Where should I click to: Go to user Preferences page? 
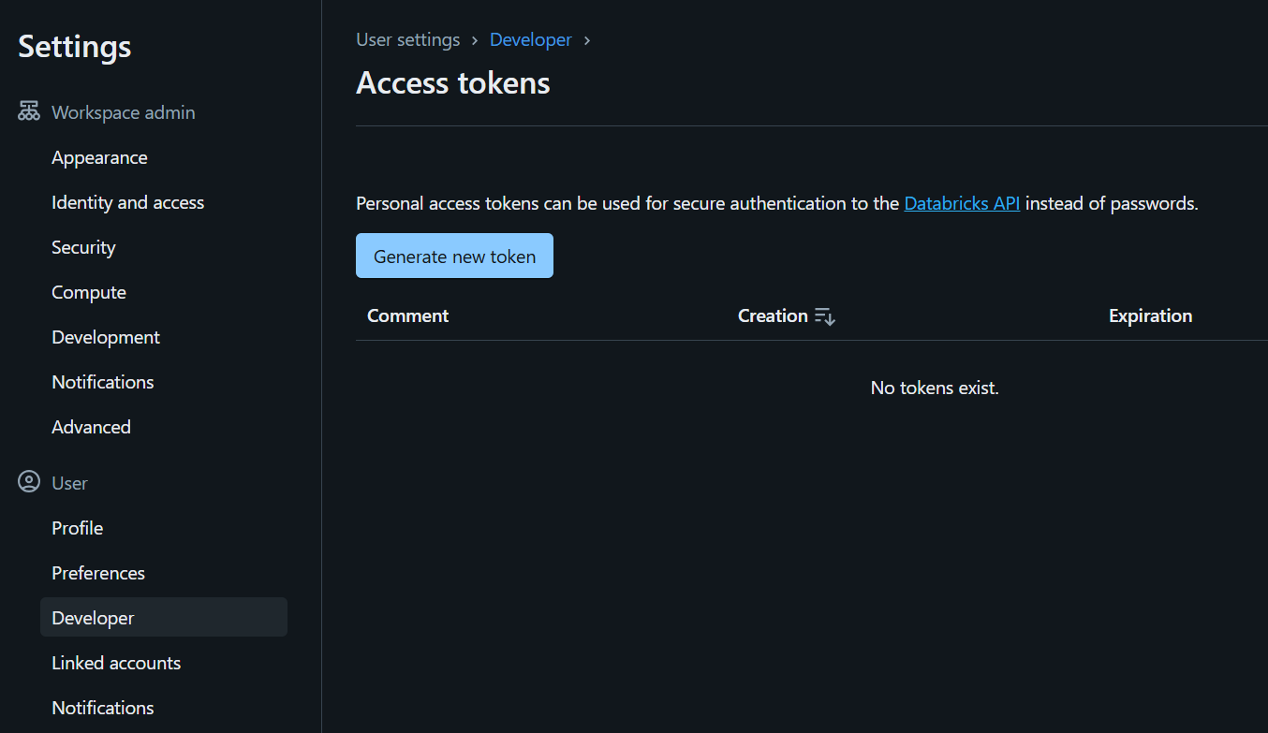[98, 573]
